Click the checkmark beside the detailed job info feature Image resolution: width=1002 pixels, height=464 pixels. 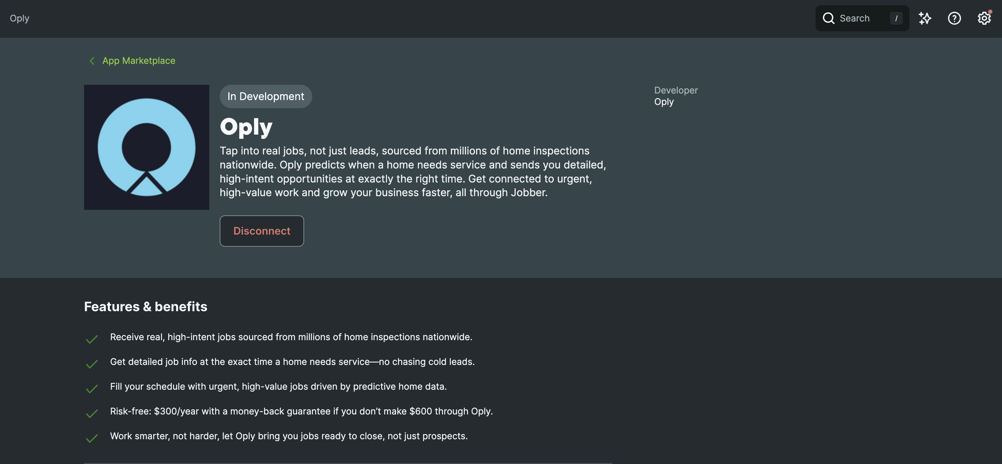pyautogui.click(x=92, y=363)
